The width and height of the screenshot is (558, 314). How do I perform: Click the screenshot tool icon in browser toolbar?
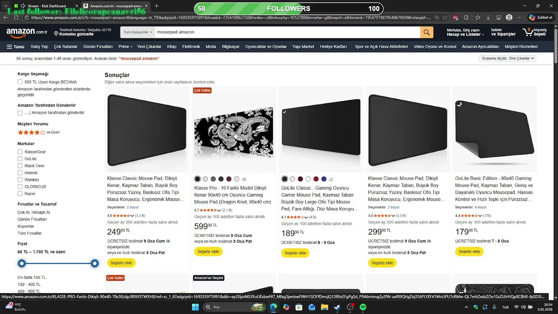499,17
